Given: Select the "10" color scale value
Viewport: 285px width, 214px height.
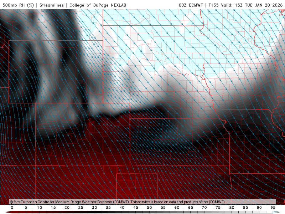Looking at the screenshot, I should click(x=40, y=208).
